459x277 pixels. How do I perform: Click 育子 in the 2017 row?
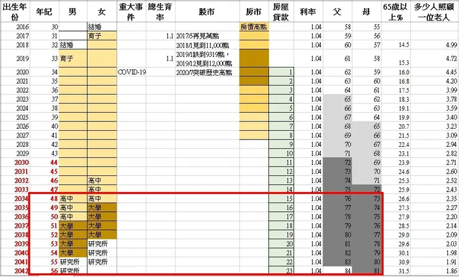(102, 36)
